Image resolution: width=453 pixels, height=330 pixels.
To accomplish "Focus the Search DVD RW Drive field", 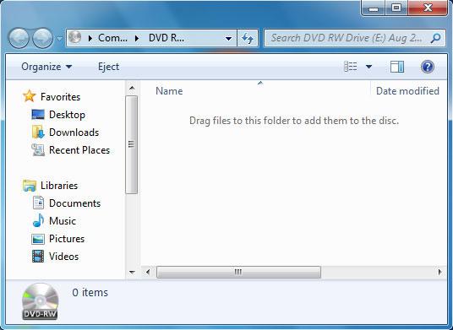I will pos(355,38).
